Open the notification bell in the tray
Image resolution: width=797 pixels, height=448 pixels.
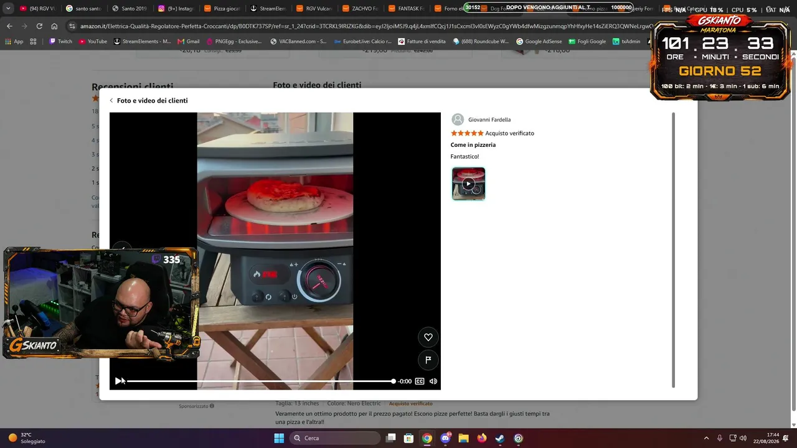[786, 438]
